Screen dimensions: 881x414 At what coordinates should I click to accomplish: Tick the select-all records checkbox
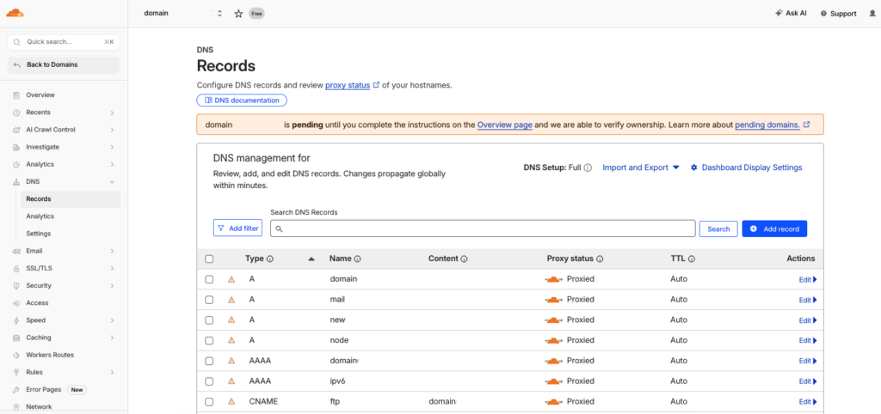pos(209,259)
